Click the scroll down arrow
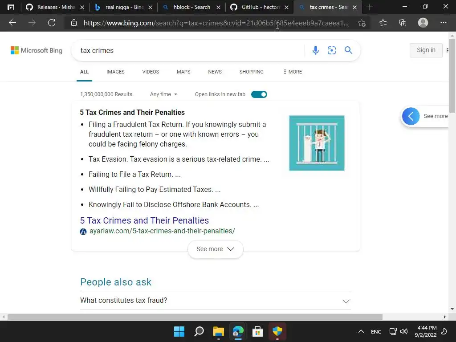The height and width of the screenshot is (342, 456). [x=452, y=309]
